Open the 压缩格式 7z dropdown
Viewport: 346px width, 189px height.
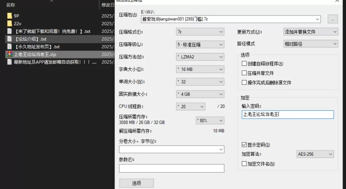pos(200,32)
